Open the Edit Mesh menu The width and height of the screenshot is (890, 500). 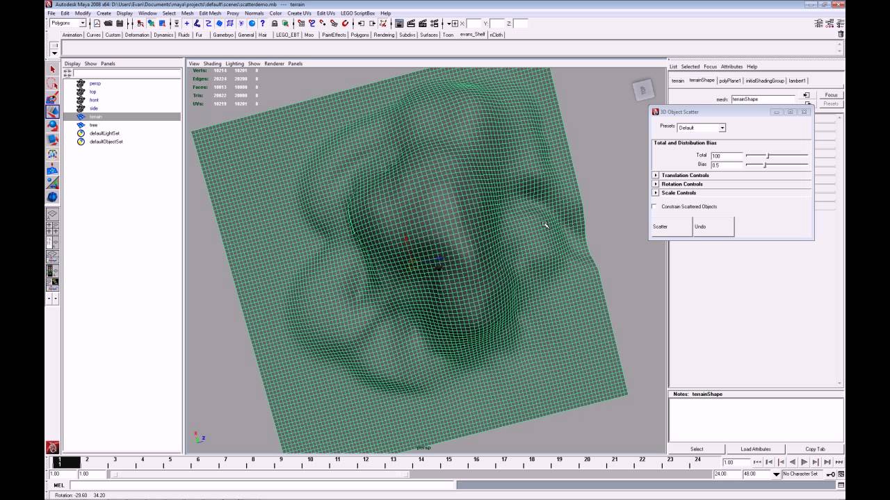210,13
